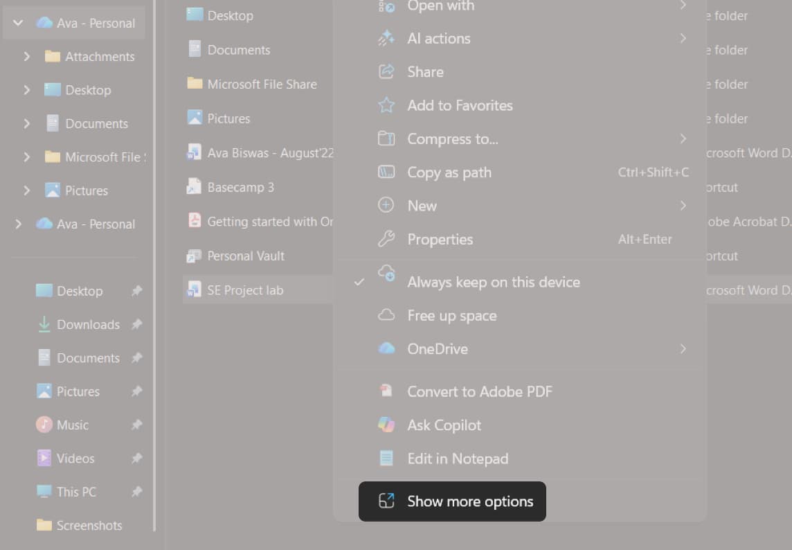The height and width of the screenshot is (550, 792).
Task: Select Copy as path
Action: [519, 172]
